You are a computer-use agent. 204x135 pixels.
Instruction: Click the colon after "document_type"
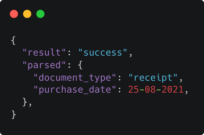click(120, 78)
